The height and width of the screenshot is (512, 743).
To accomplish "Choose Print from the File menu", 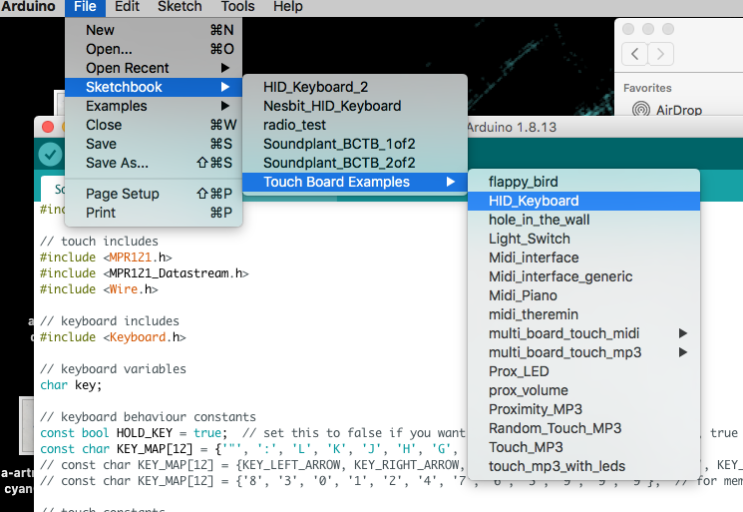I will (x=154, y=213).
